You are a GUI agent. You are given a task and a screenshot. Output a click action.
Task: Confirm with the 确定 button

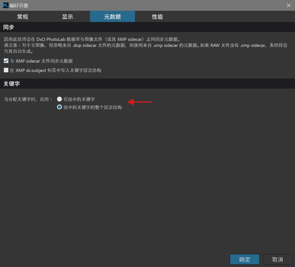pyautogui.click(x=244, y=259)
